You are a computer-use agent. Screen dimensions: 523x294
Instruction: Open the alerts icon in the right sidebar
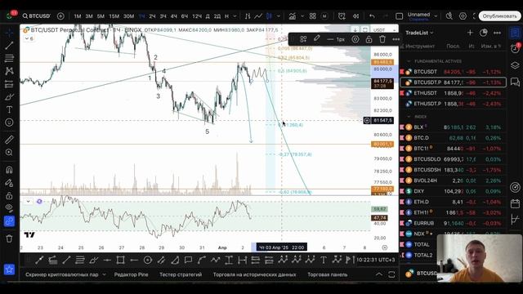[x=515, y=48]
